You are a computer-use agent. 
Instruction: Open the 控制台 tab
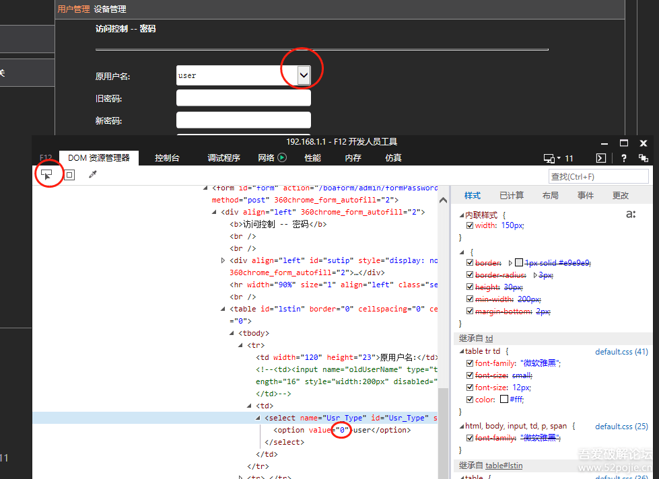[x=167, y=158]
